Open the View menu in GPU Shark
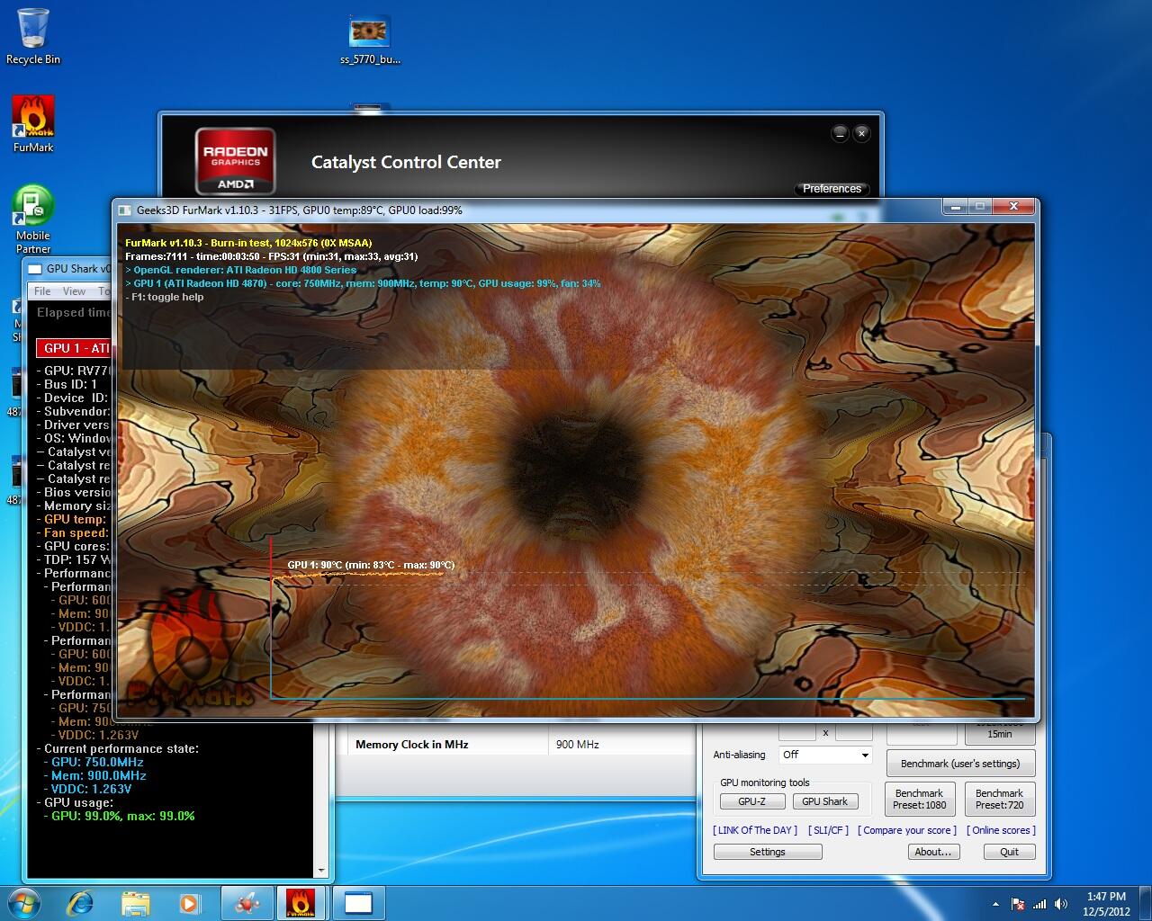The height and width of the screenshot is (921, 1152). (74, 291)
